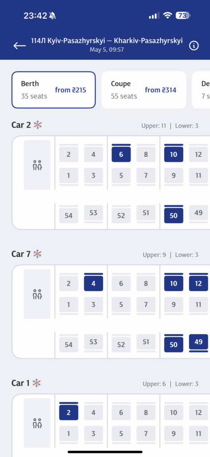Image resolution: width=210 pixels, height=457 pixels.
Task: Select seat 10 in Car 2
Action: 173,154
